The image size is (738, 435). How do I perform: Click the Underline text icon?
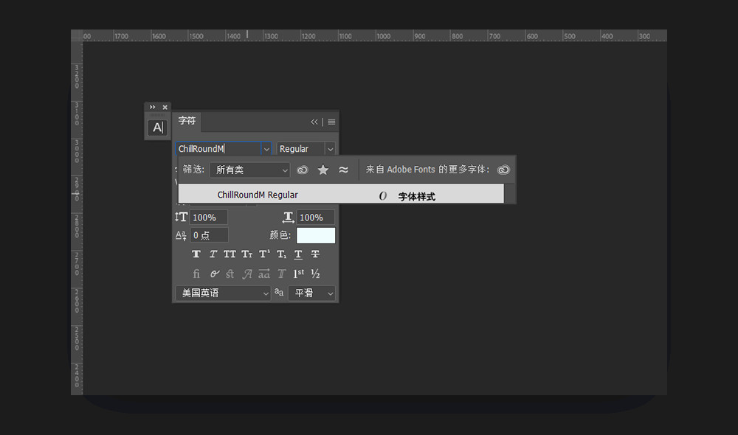tap(298, 254)
